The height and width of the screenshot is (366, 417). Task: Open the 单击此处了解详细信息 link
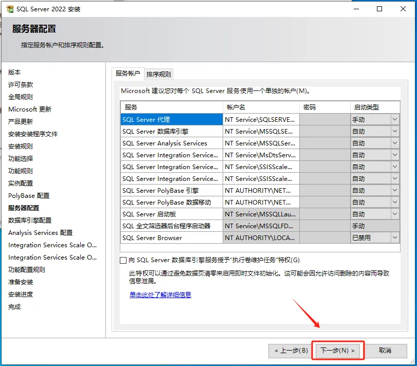point(160,295)
